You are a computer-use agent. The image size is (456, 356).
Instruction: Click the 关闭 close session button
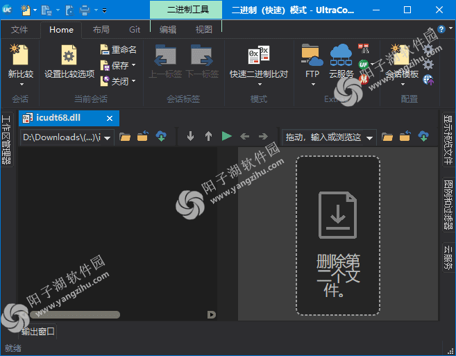pyautogui.click(x=115, y=81)
